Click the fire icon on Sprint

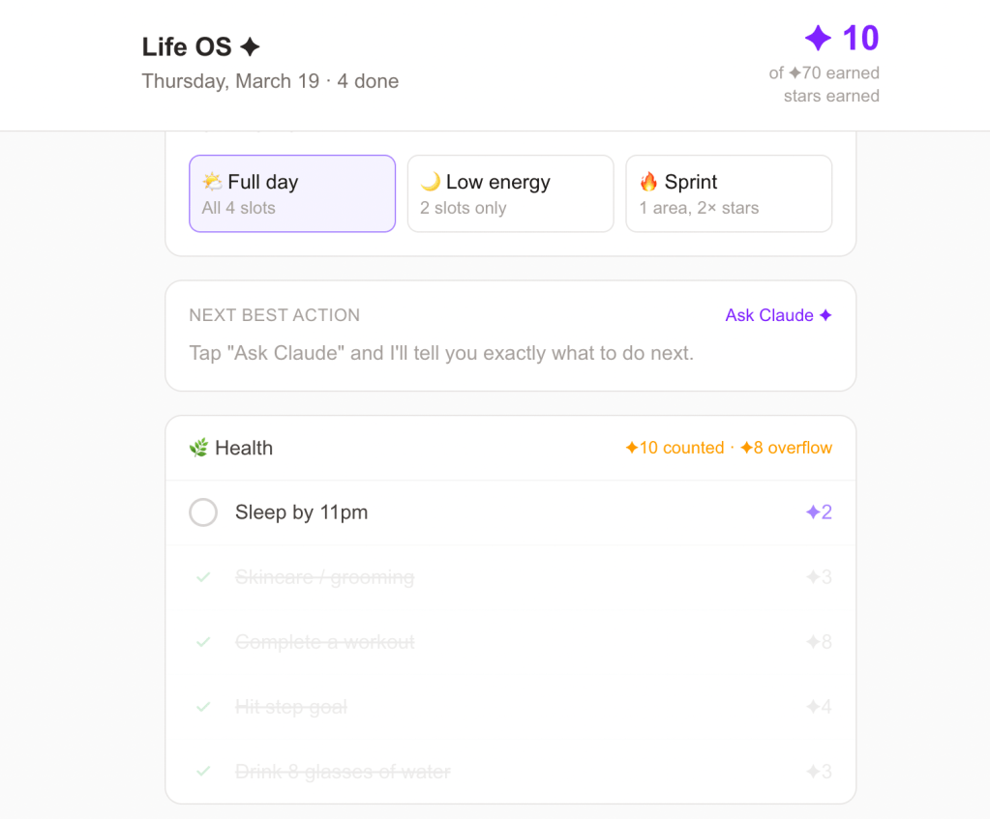pos(648,182)
